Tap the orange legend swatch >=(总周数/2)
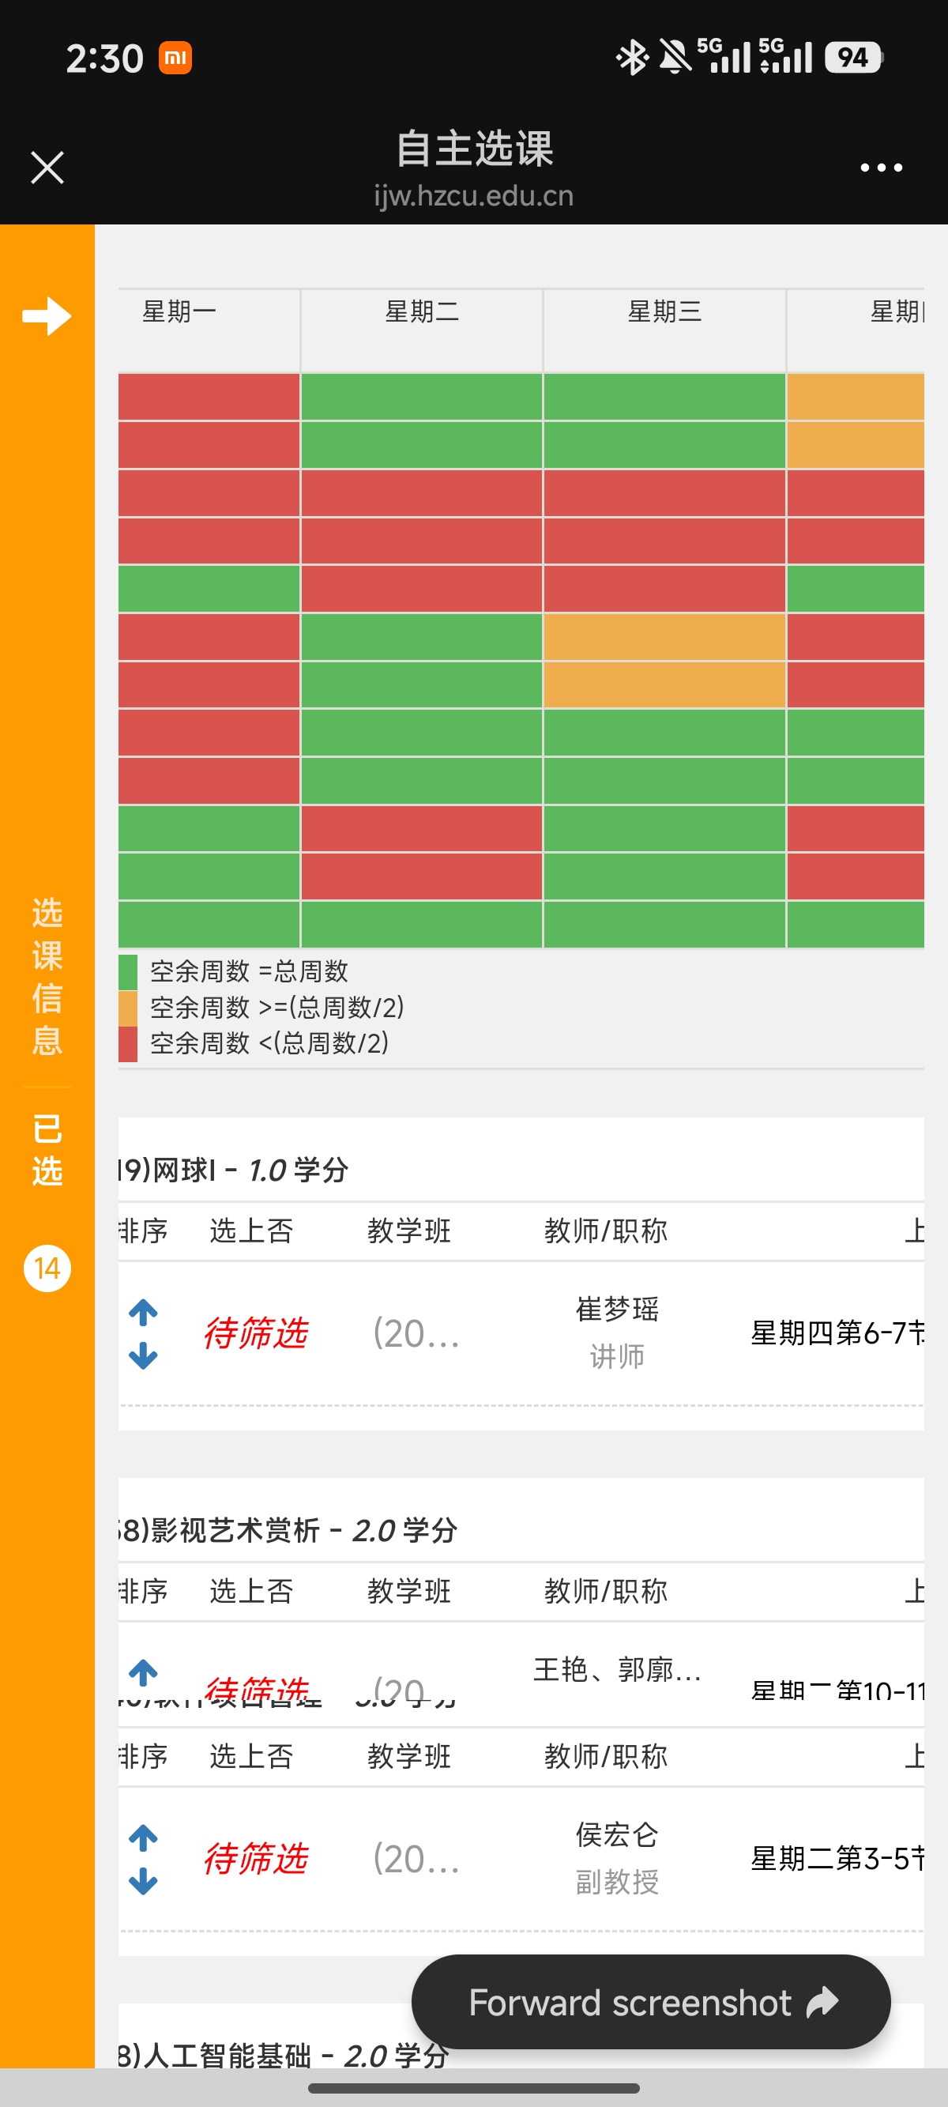This screenshot has height=2107, width=948. (x=128, y=1008)
